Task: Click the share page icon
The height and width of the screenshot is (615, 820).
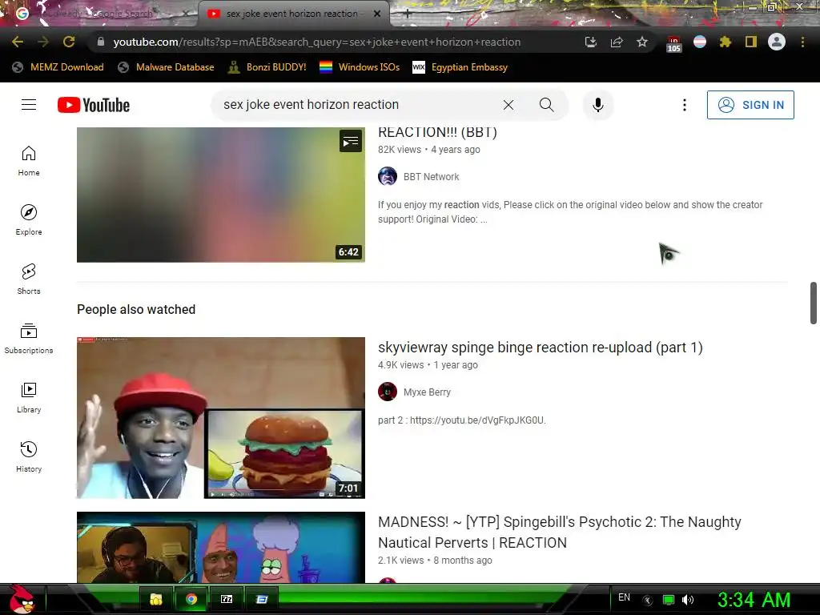Action: point(617,42)
